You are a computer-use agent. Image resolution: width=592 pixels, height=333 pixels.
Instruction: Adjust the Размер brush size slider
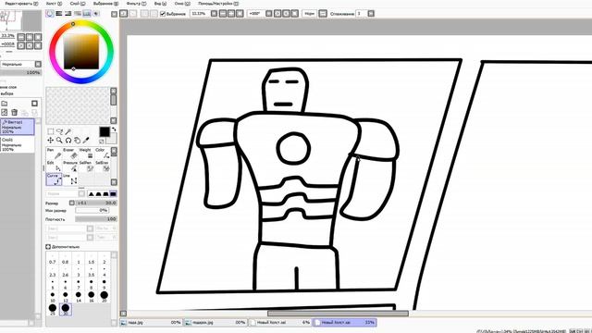[96, 203]
